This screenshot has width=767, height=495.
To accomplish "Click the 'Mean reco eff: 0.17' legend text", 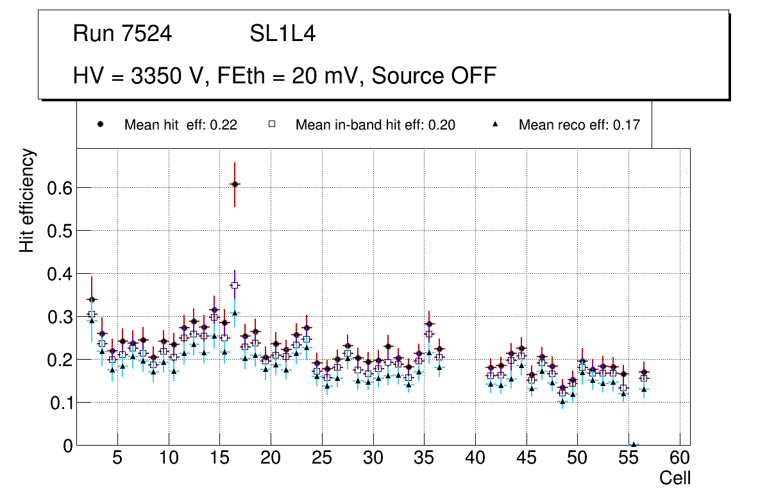I will (x=579, y=125).
